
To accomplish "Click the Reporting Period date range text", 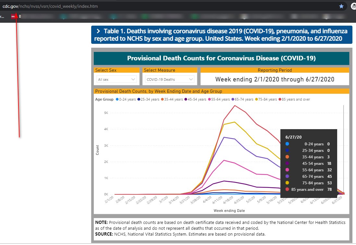I will [x=275, y=79].
